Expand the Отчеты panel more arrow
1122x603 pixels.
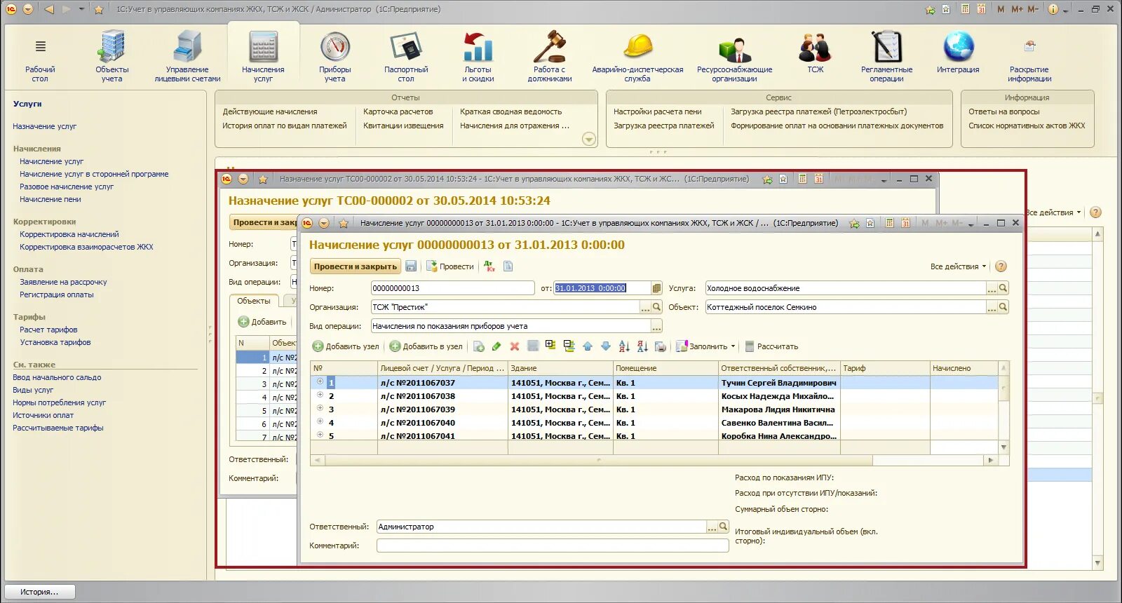(589, 140)
